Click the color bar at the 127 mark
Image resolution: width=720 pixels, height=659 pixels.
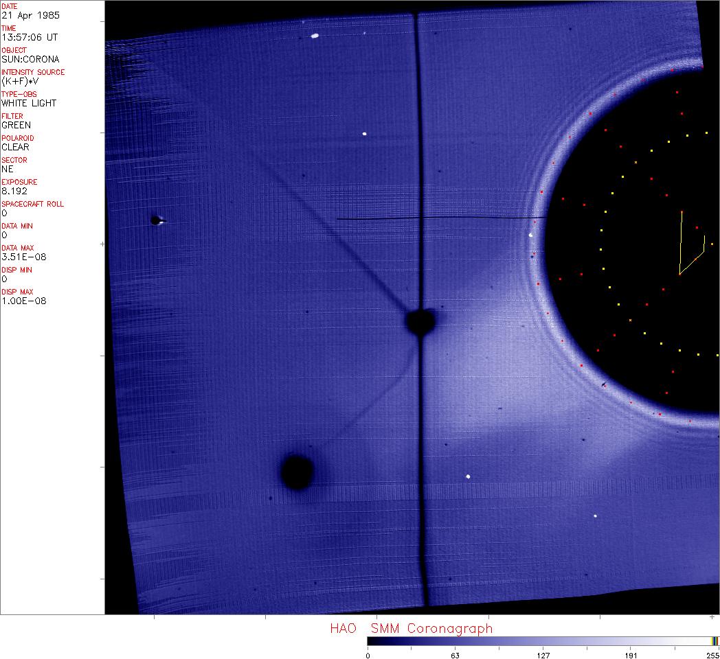[x=543, y=641]
